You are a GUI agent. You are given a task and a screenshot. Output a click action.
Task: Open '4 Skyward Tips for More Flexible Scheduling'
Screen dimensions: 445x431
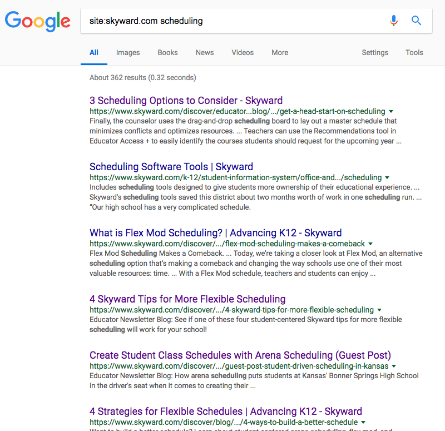tap(187, 299)
